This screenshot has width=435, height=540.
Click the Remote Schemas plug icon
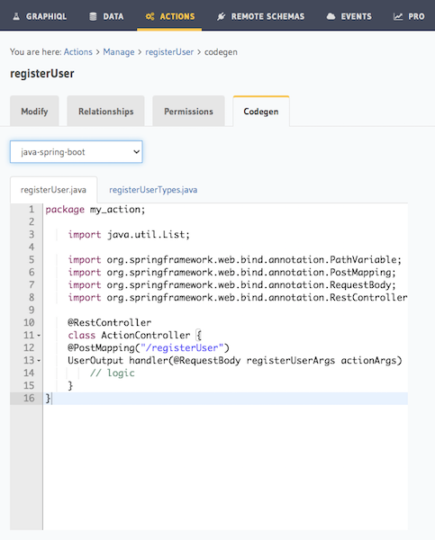(x=221, y=16)
